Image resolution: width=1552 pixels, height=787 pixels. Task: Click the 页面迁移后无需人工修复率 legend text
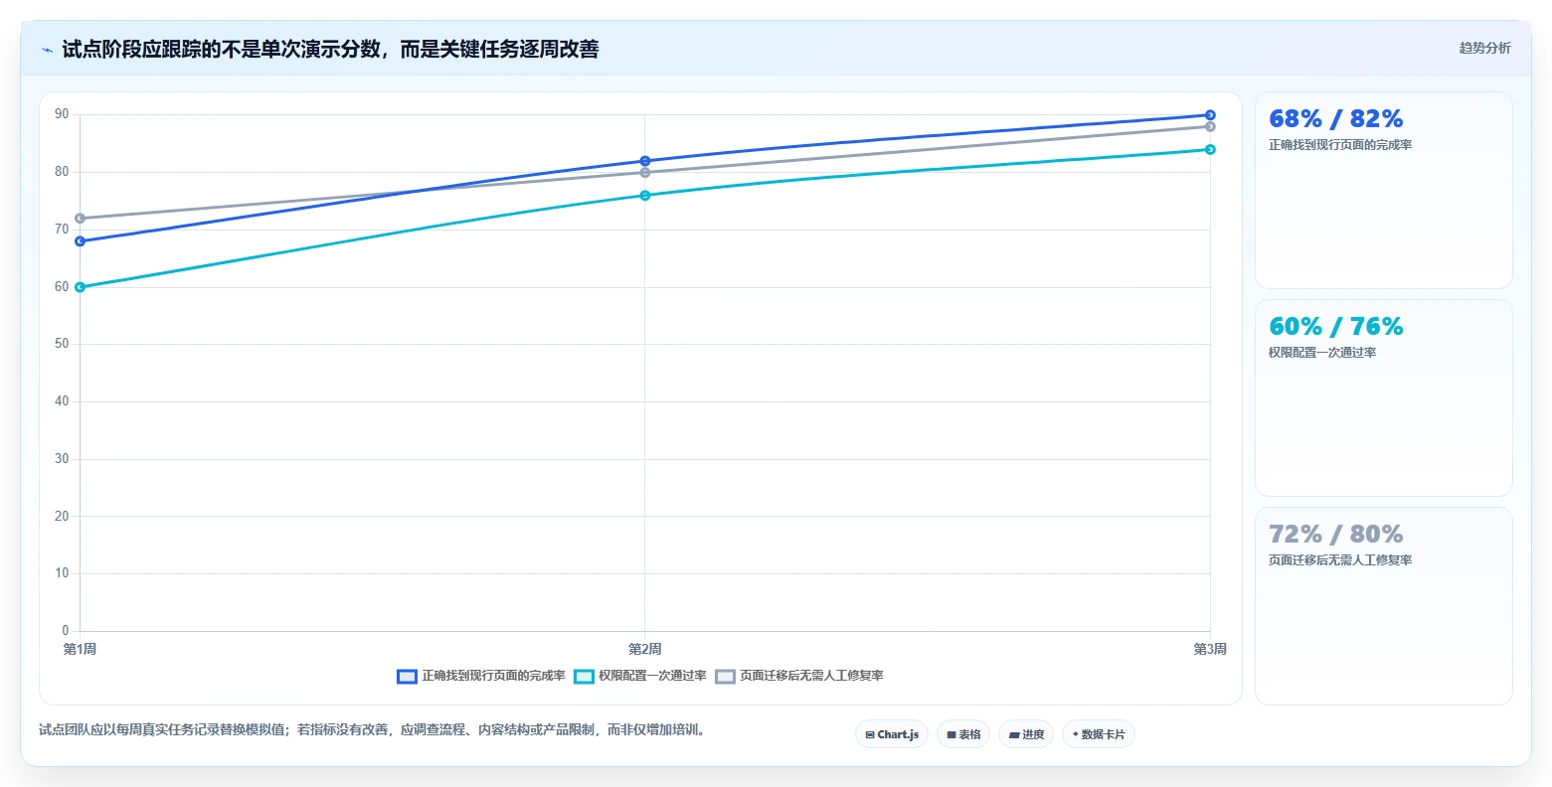point(811,676)
